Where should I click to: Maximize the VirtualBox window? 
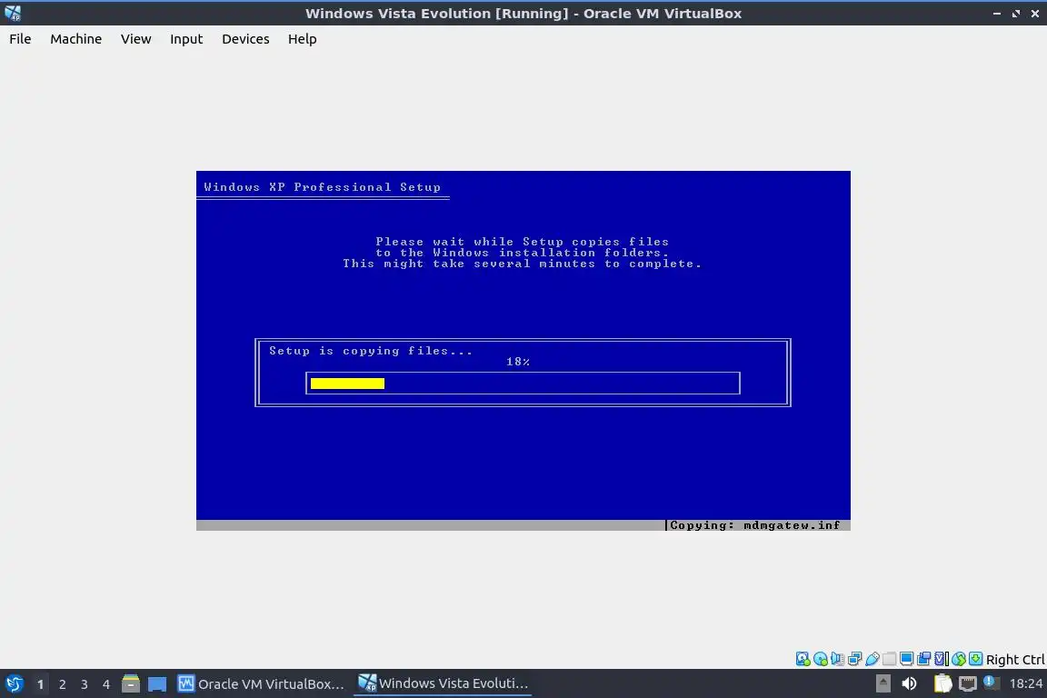[x=1015, y=14]
